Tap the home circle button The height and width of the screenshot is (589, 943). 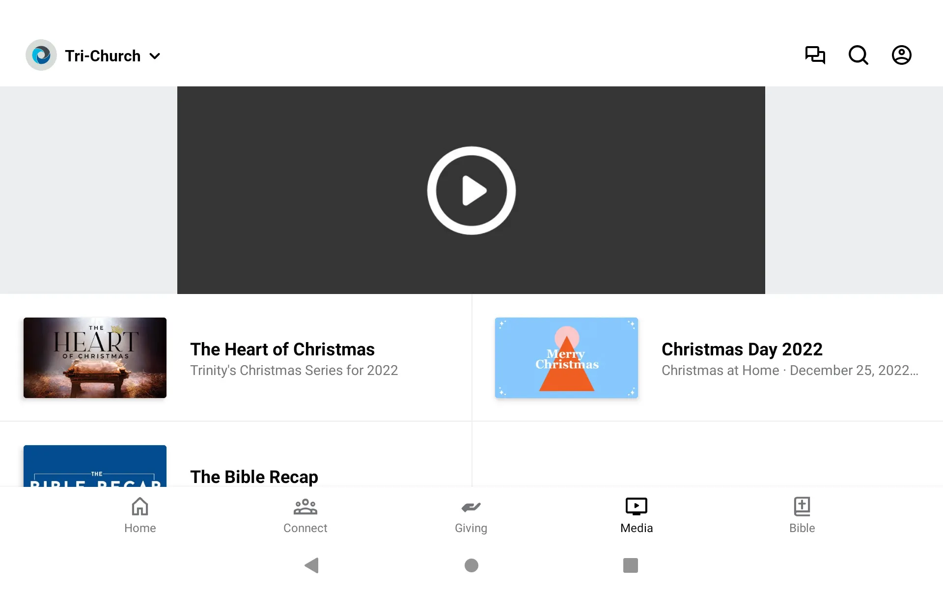(471, 565)
